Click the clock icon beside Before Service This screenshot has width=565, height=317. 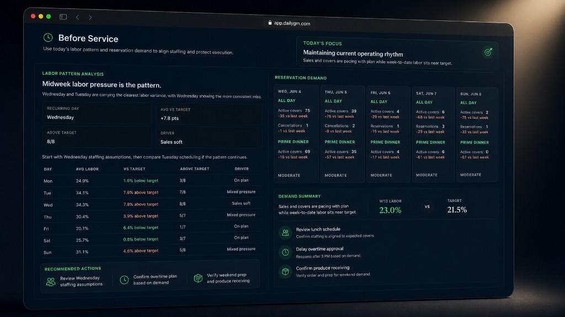[x=48, y=37]
